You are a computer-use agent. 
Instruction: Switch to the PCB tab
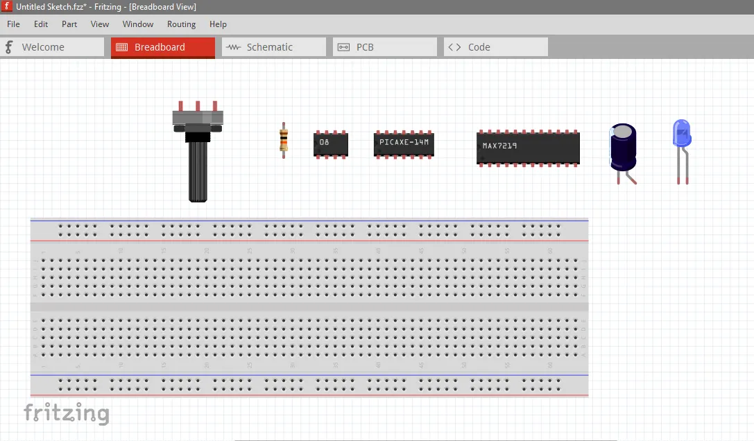click(x=385, y=47)
